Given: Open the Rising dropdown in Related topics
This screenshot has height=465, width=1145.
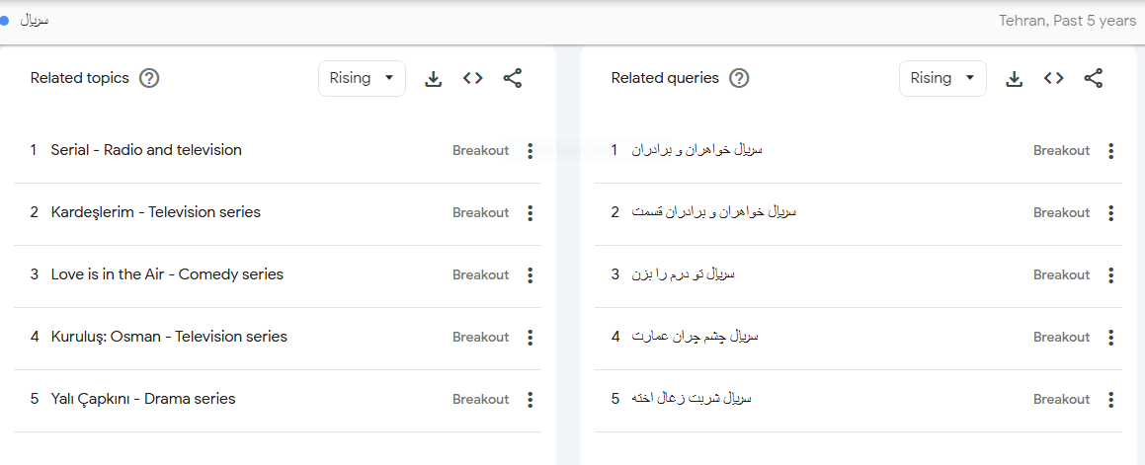Looking at the screenshot, I should (362, 78).
